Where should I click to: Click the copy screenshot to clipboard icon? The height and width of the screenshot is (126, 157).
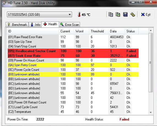click(118, 15)
